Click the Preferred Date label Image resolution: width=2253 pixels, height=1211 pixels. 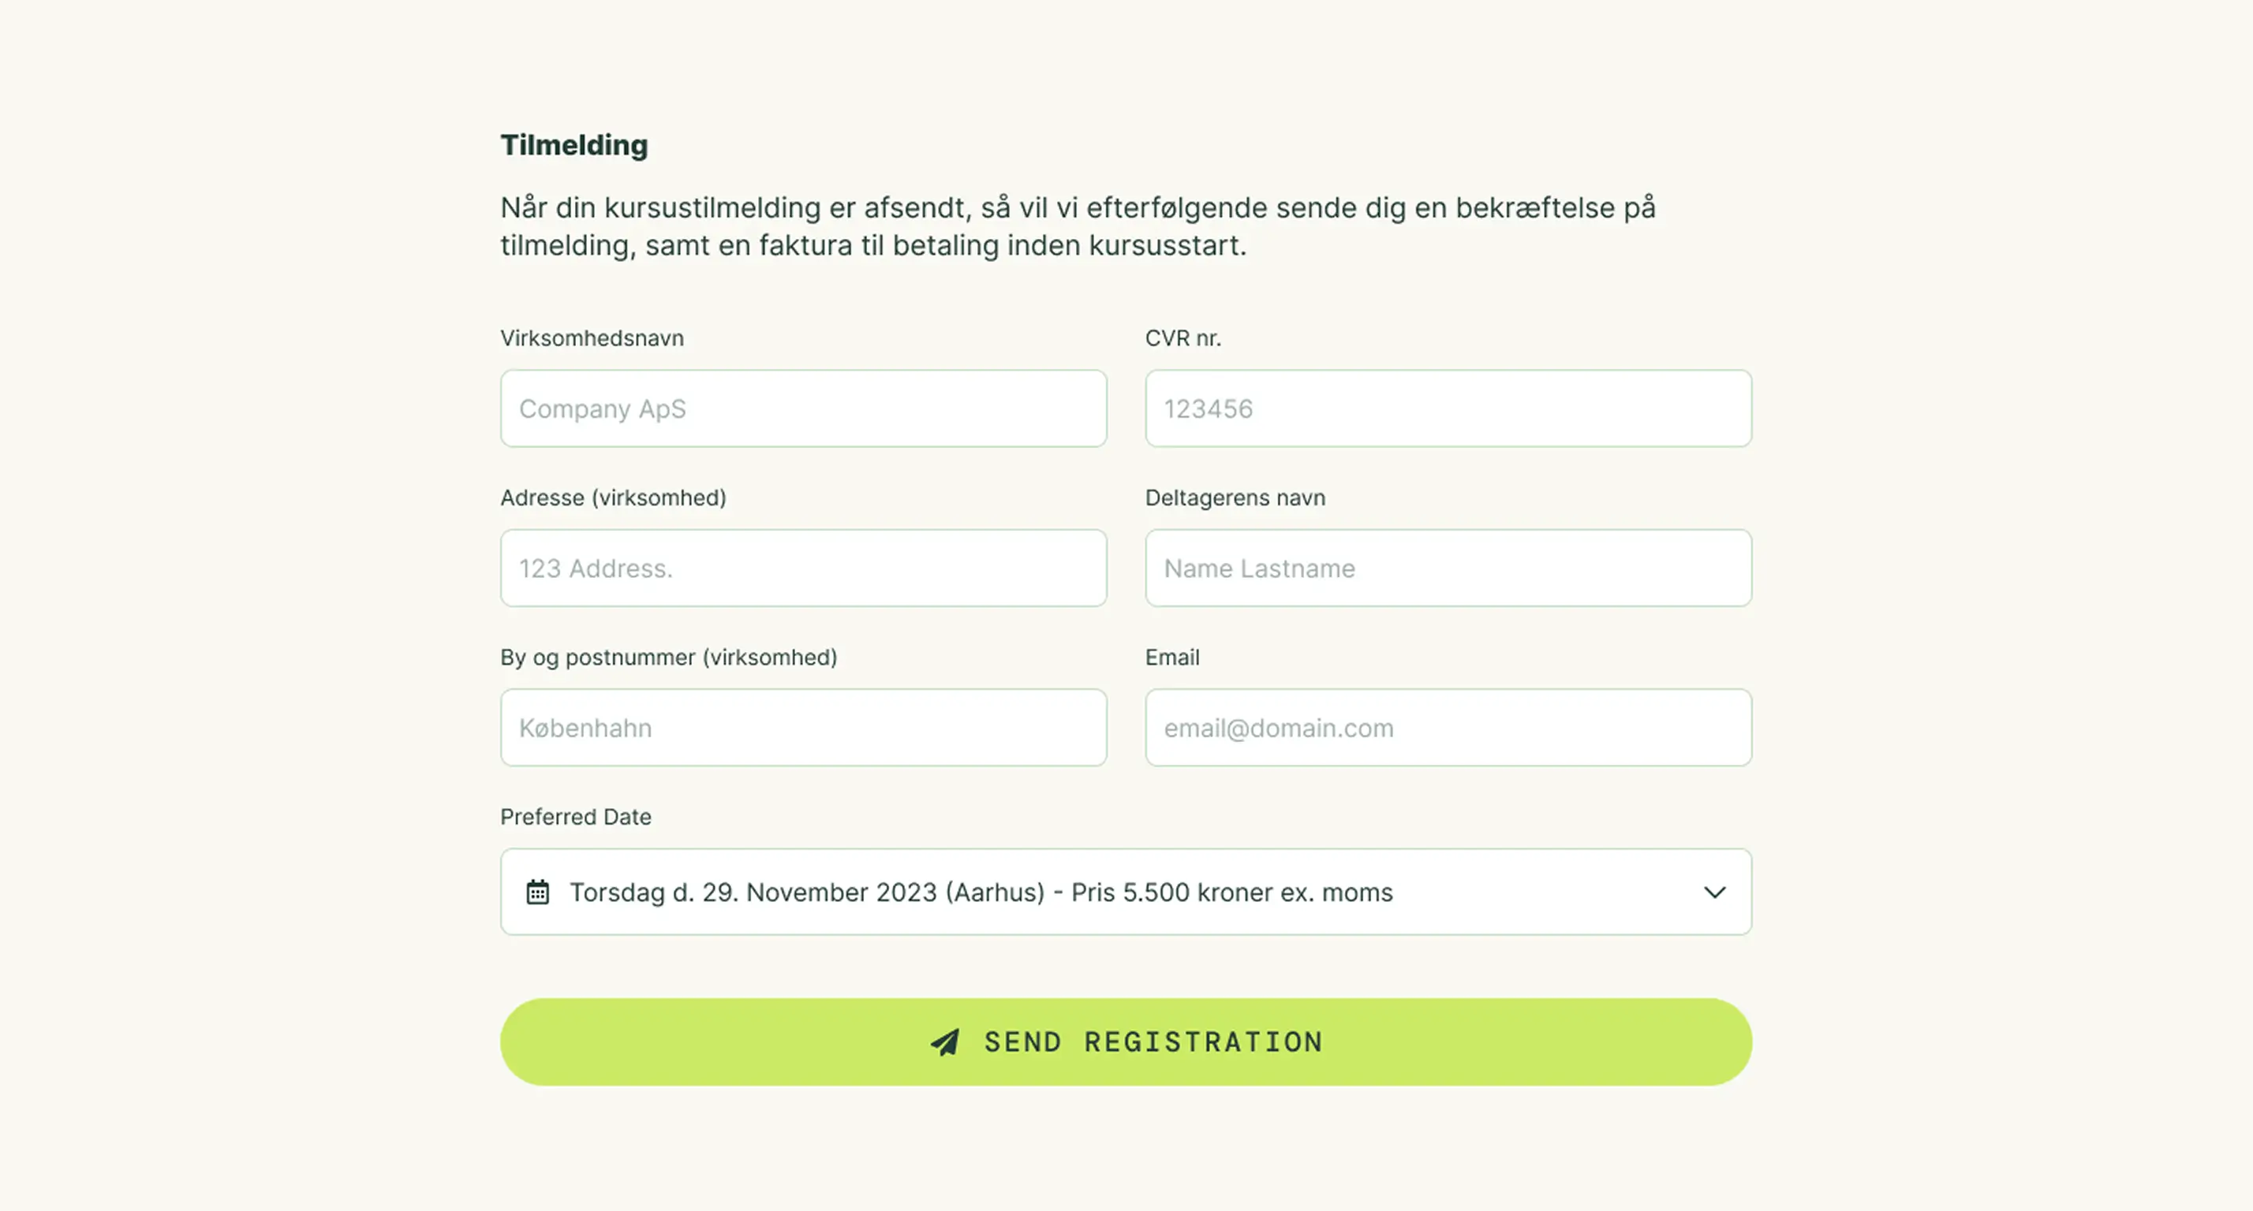tap(576, 817)
